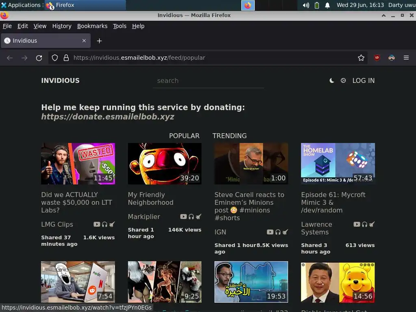Open the Lawrence Systems channel
This screenshot has height=312, width=416.
(316, 228)
